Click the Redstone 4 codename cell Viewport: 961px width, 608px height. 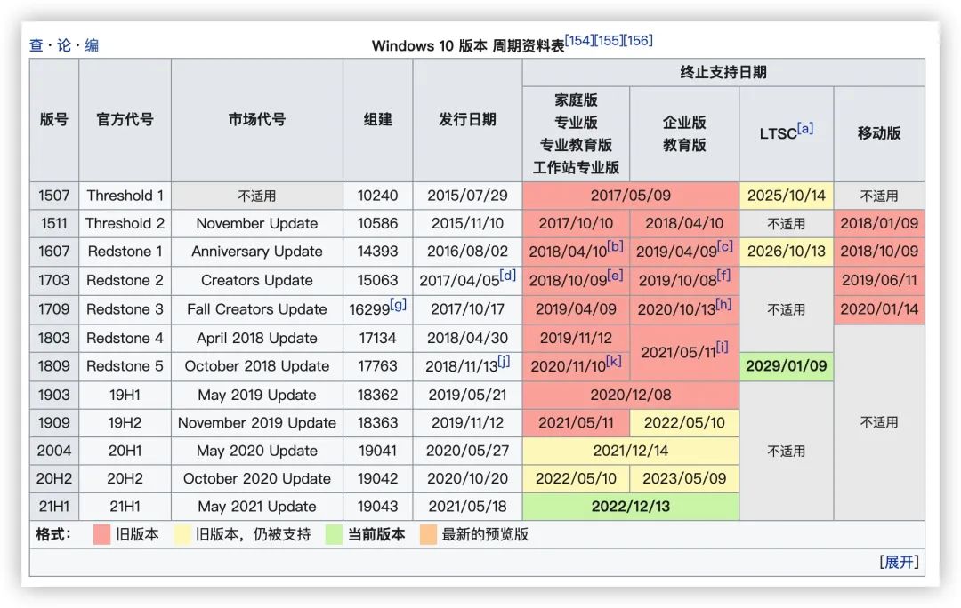(125, 338)
